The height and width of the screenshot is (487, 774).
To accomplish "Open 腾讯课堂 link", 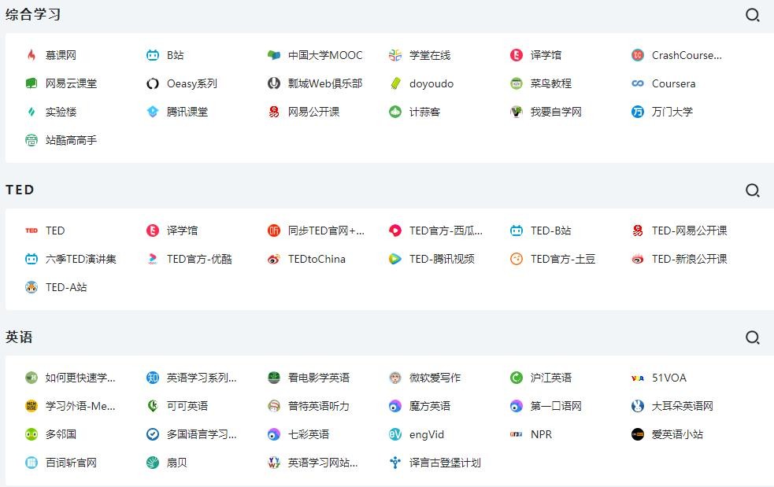I will [x=187, y=112].
